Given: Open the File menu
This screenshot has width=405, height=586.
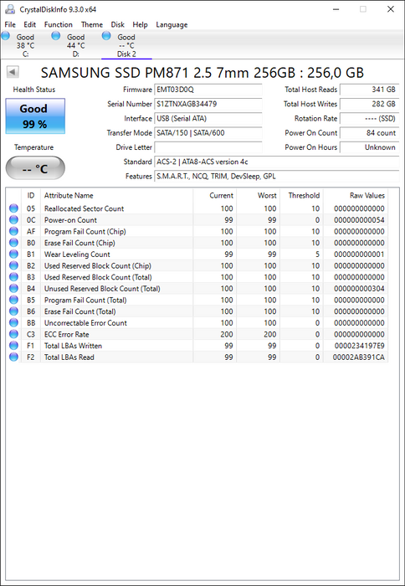Looking at the screenshot, I should pos(10,24).
